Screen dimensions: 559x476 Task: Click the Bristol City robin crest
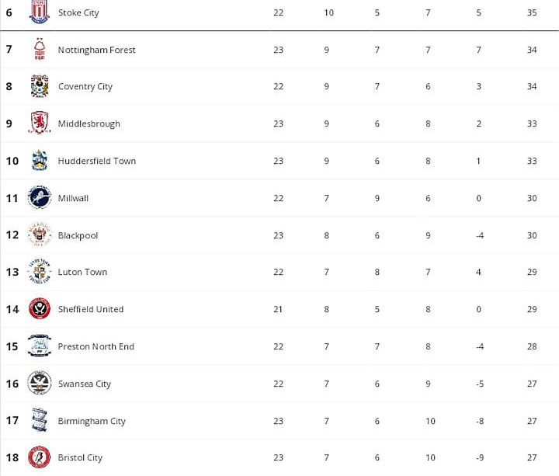[39, 457]
